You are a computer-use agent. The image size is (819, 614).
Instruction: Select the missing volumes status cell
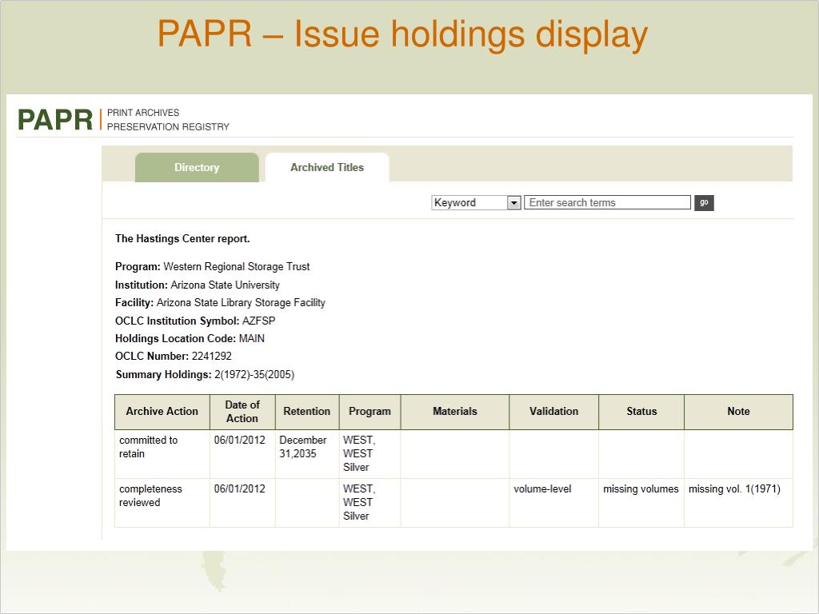tap(641, 502)
